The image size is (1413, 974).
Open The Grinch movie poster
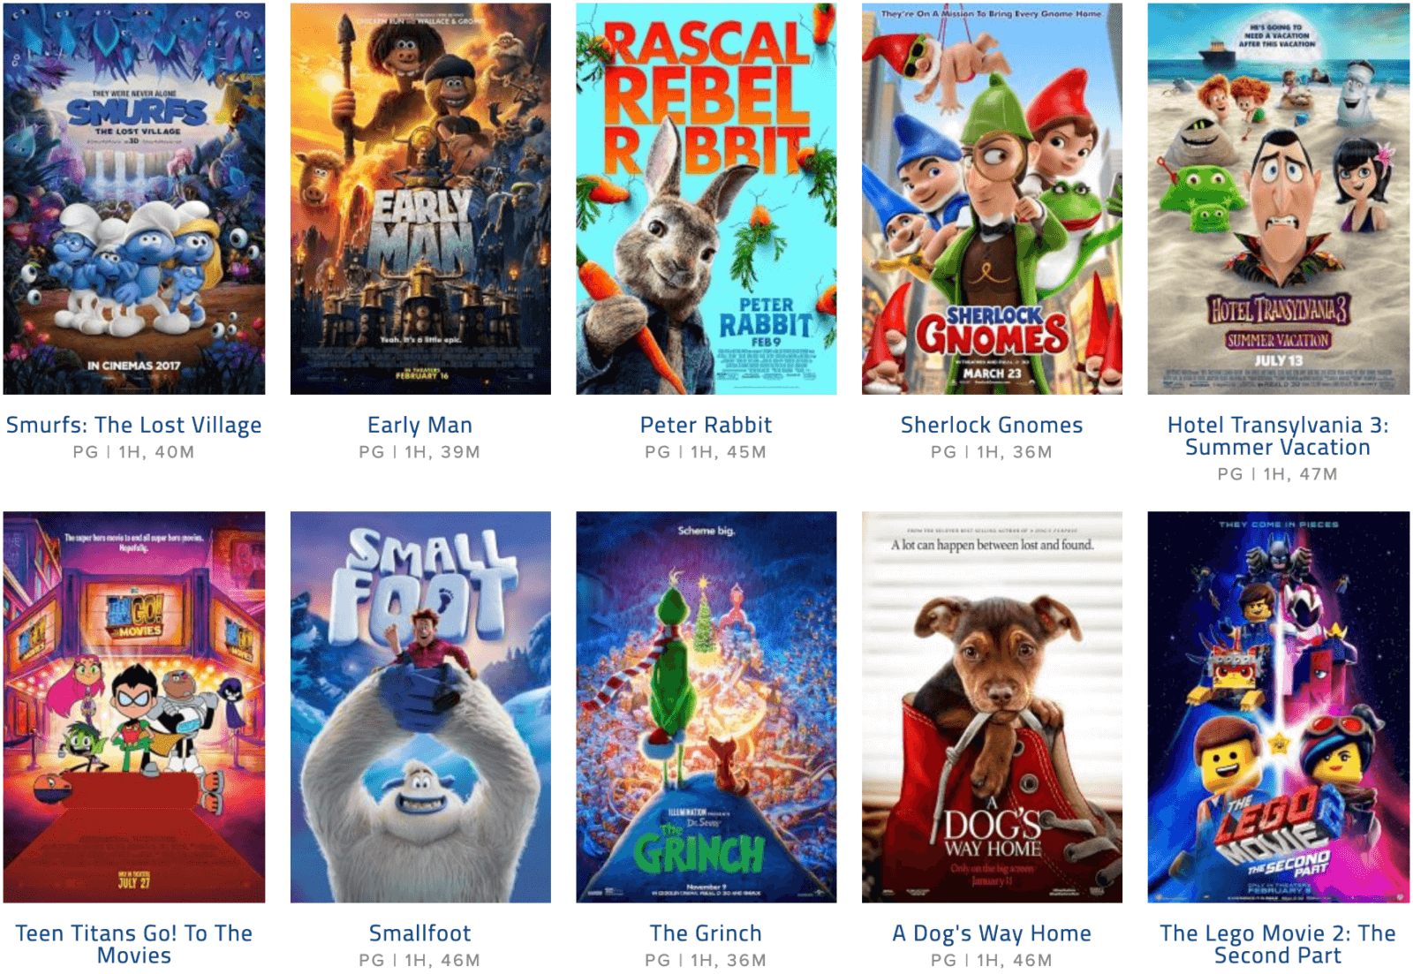coord(706,707)
